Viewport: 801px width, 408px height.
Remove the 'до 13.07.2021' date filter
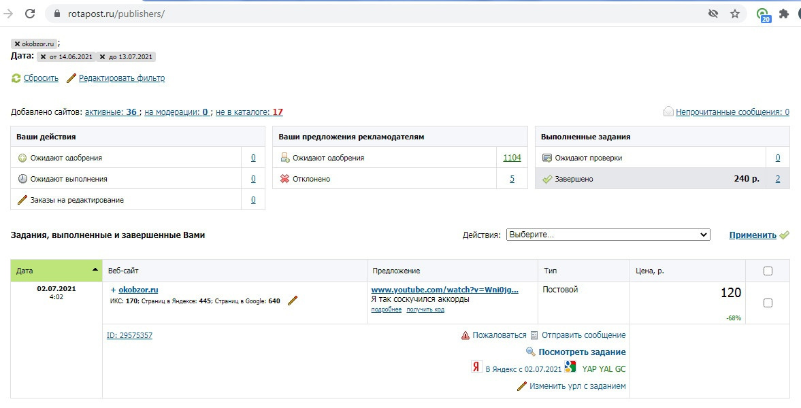[x=102, y=56]
